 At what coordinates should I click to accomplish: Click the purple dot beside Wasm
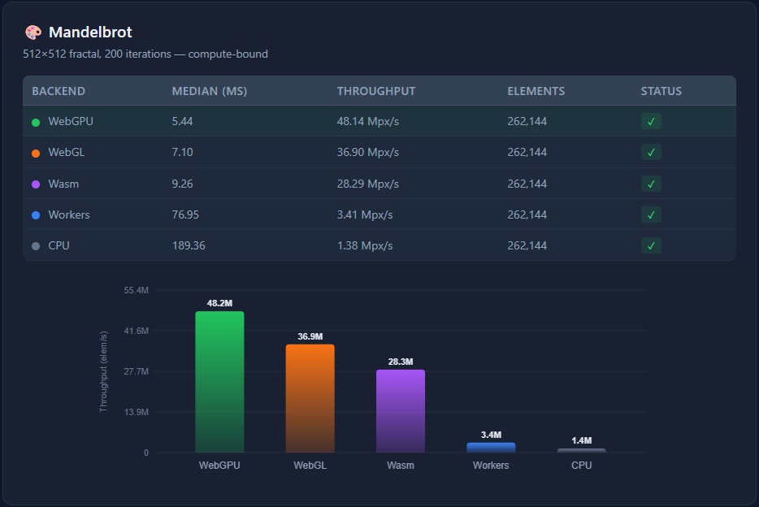pos(34,184)
